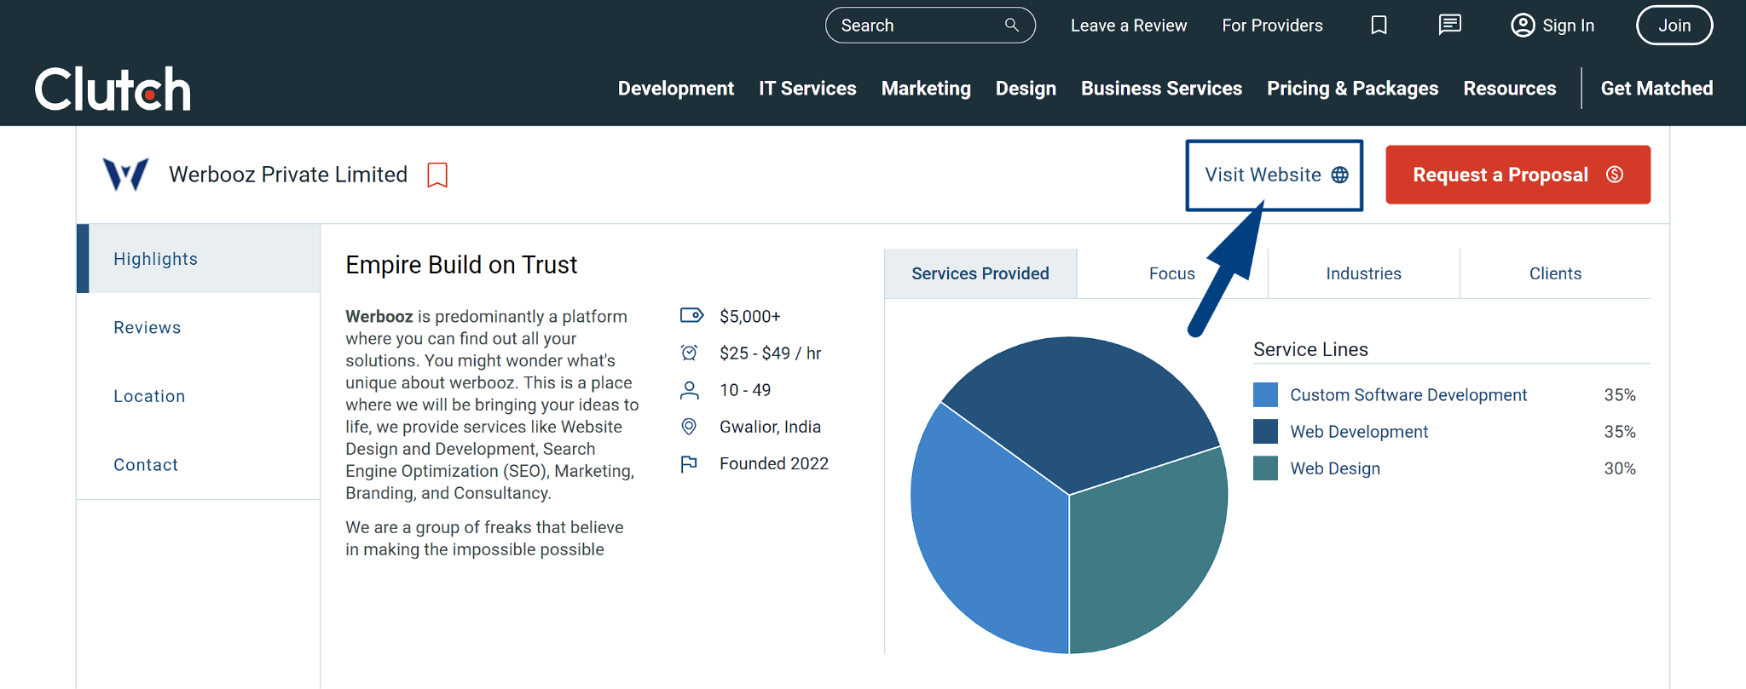The height and width of the screenshot is (689, 1746).
Task: Click Request a Proposal button
Action: tap(1518, 175)
